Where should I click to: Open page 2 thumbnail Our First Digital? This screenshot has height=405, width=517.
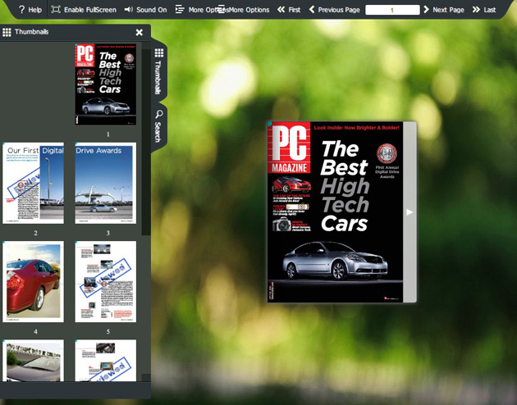pos(34,183)
